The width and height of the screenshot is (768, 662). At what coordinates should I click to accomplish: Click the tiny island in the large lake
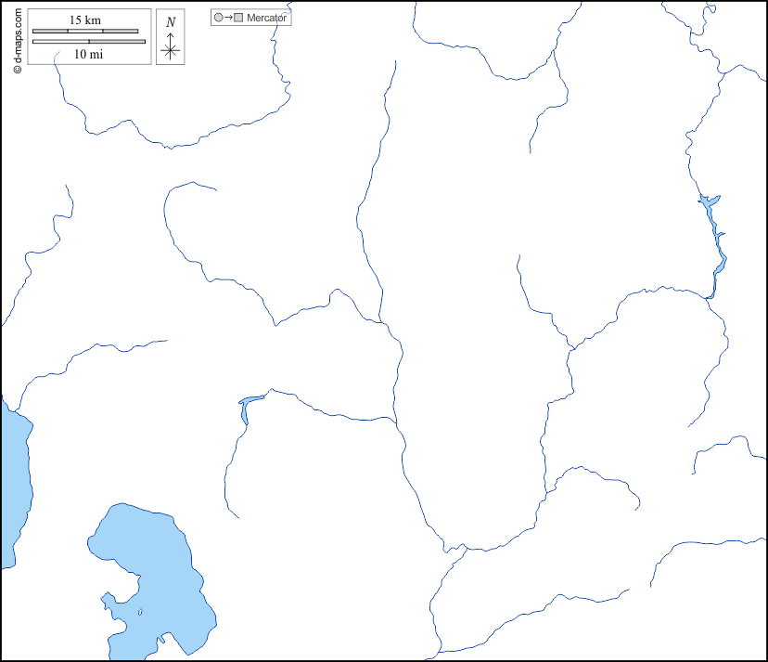click(141, 611)
